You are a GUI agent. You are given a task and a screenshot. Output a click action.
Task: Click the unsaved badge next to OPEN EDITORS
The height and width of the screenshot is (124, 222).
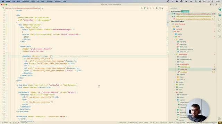point(185,11)
